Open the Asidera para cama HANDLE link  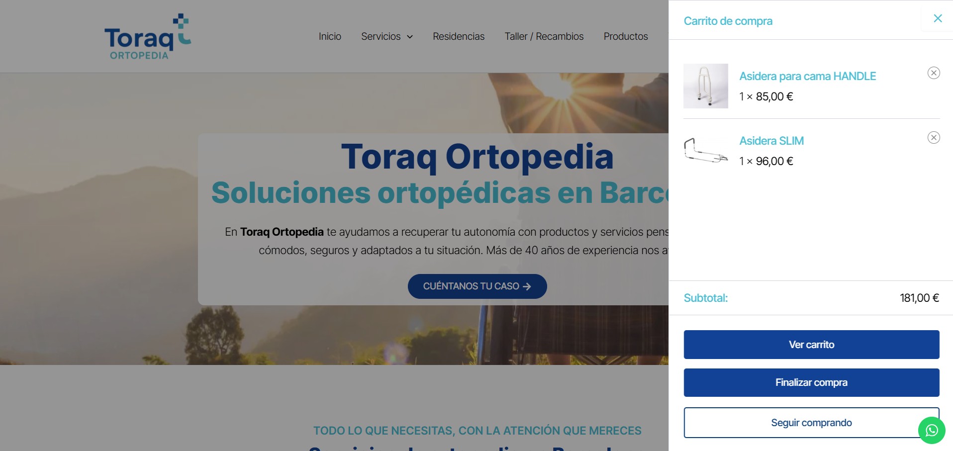[x=807, y=76]
